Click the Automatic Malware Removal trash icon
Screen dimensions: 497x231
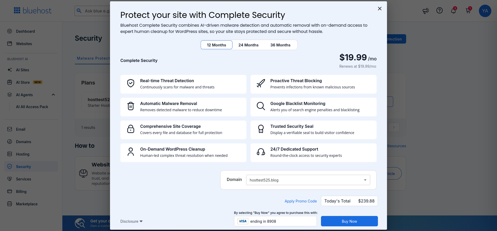point(131,106)
